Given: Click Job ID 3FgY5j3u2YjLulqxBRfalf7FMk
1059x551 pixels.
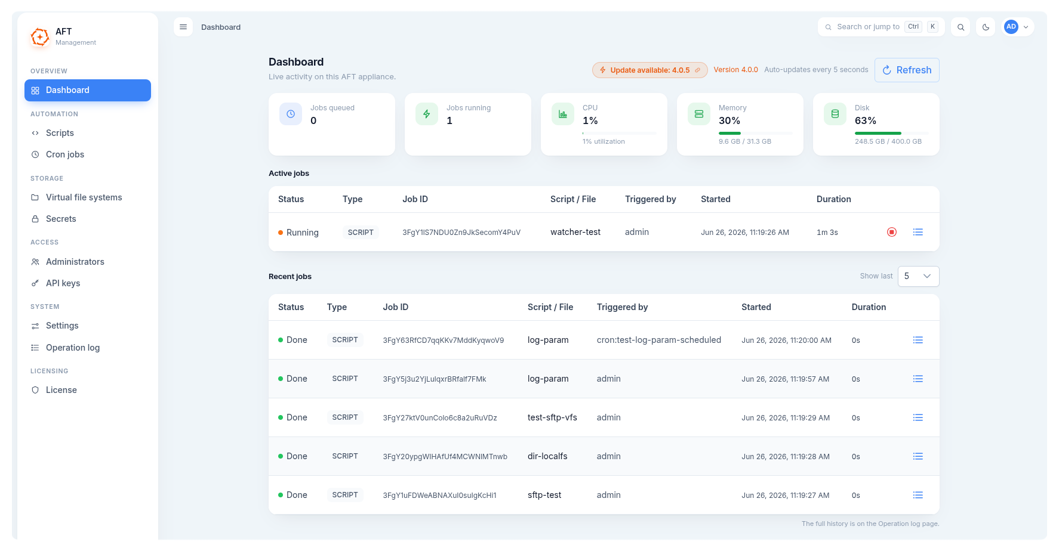Looking at the screenshot, I should tap(435, 379).
